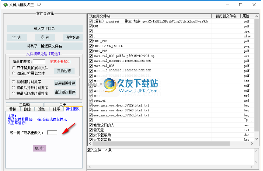
Task: Click the .doc extension cell
Action: (x=246, y=135)
